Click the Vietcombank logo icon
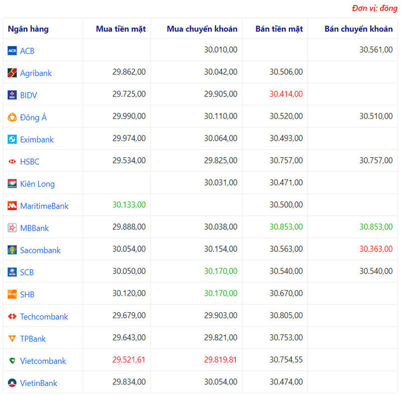The width and height of the screenshot is (401, 395). pyautogui.click(x=12, y=361)
